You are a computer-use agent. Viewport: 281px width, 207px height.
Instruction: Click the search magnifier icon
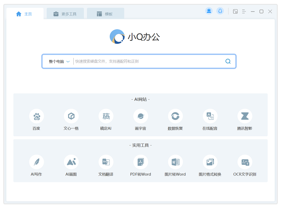point(228,61)
